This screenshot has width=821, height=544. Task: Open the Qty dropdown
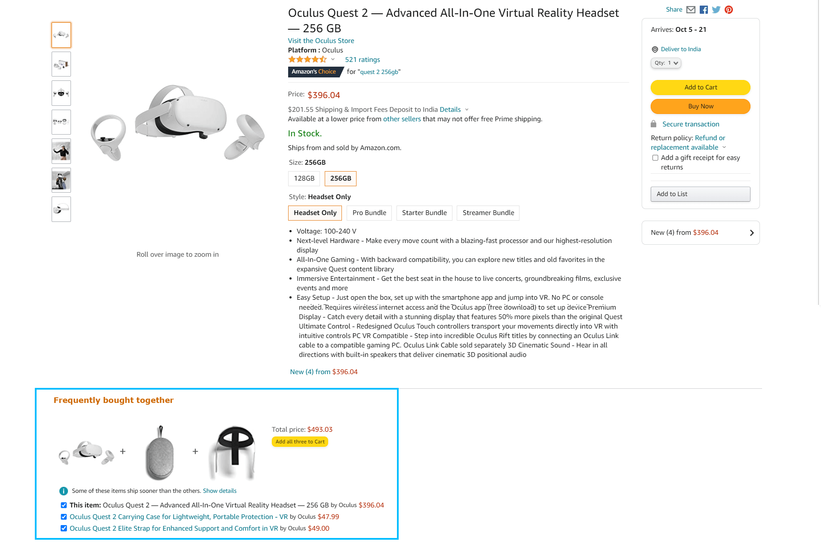point(666,63)
